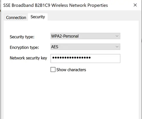
Task: Click the WPA2-Personal text in the combo box
Action: click(x=65, y=36)
